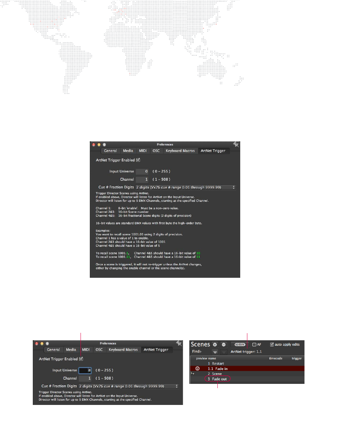Click 'ArtNet trigger: 1.1' status text

(246, 352)
